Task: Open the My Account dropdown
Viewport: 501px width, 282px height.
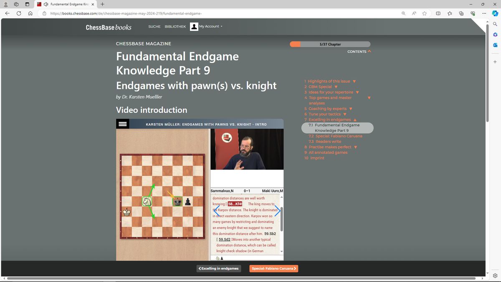Action: [x=211, y=27]
